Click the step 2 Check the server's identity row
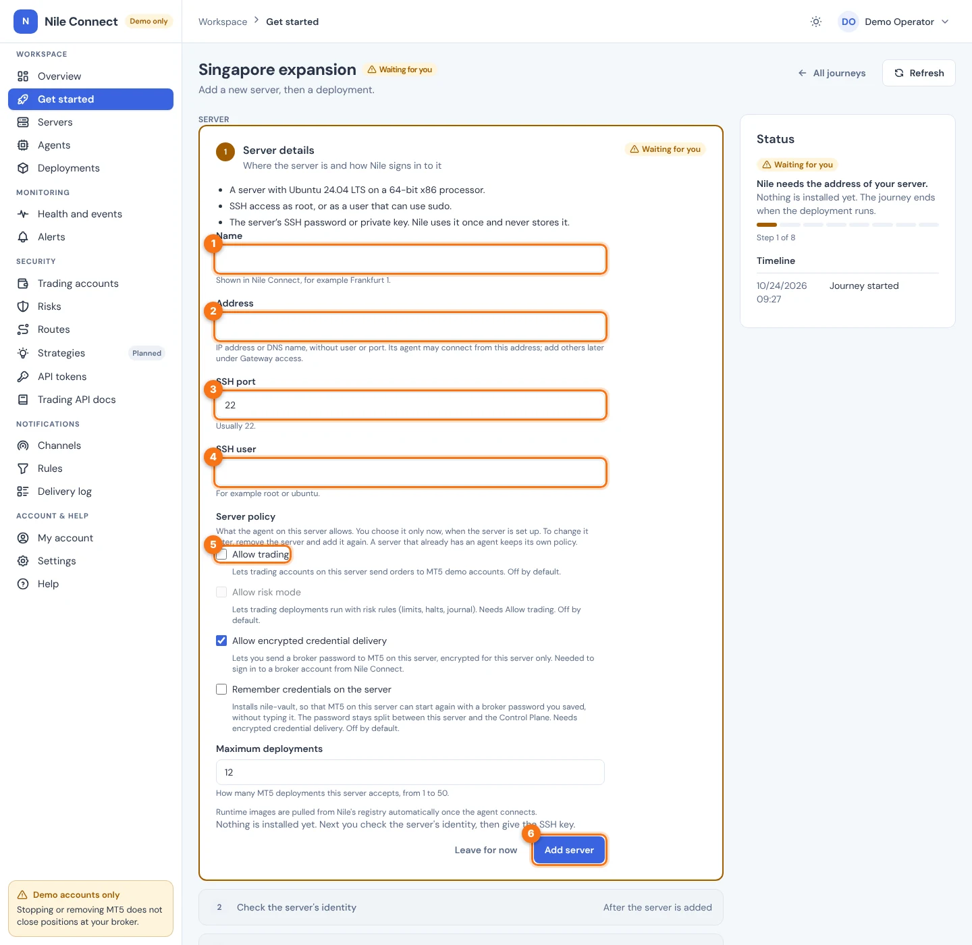 tap(461, 907)
